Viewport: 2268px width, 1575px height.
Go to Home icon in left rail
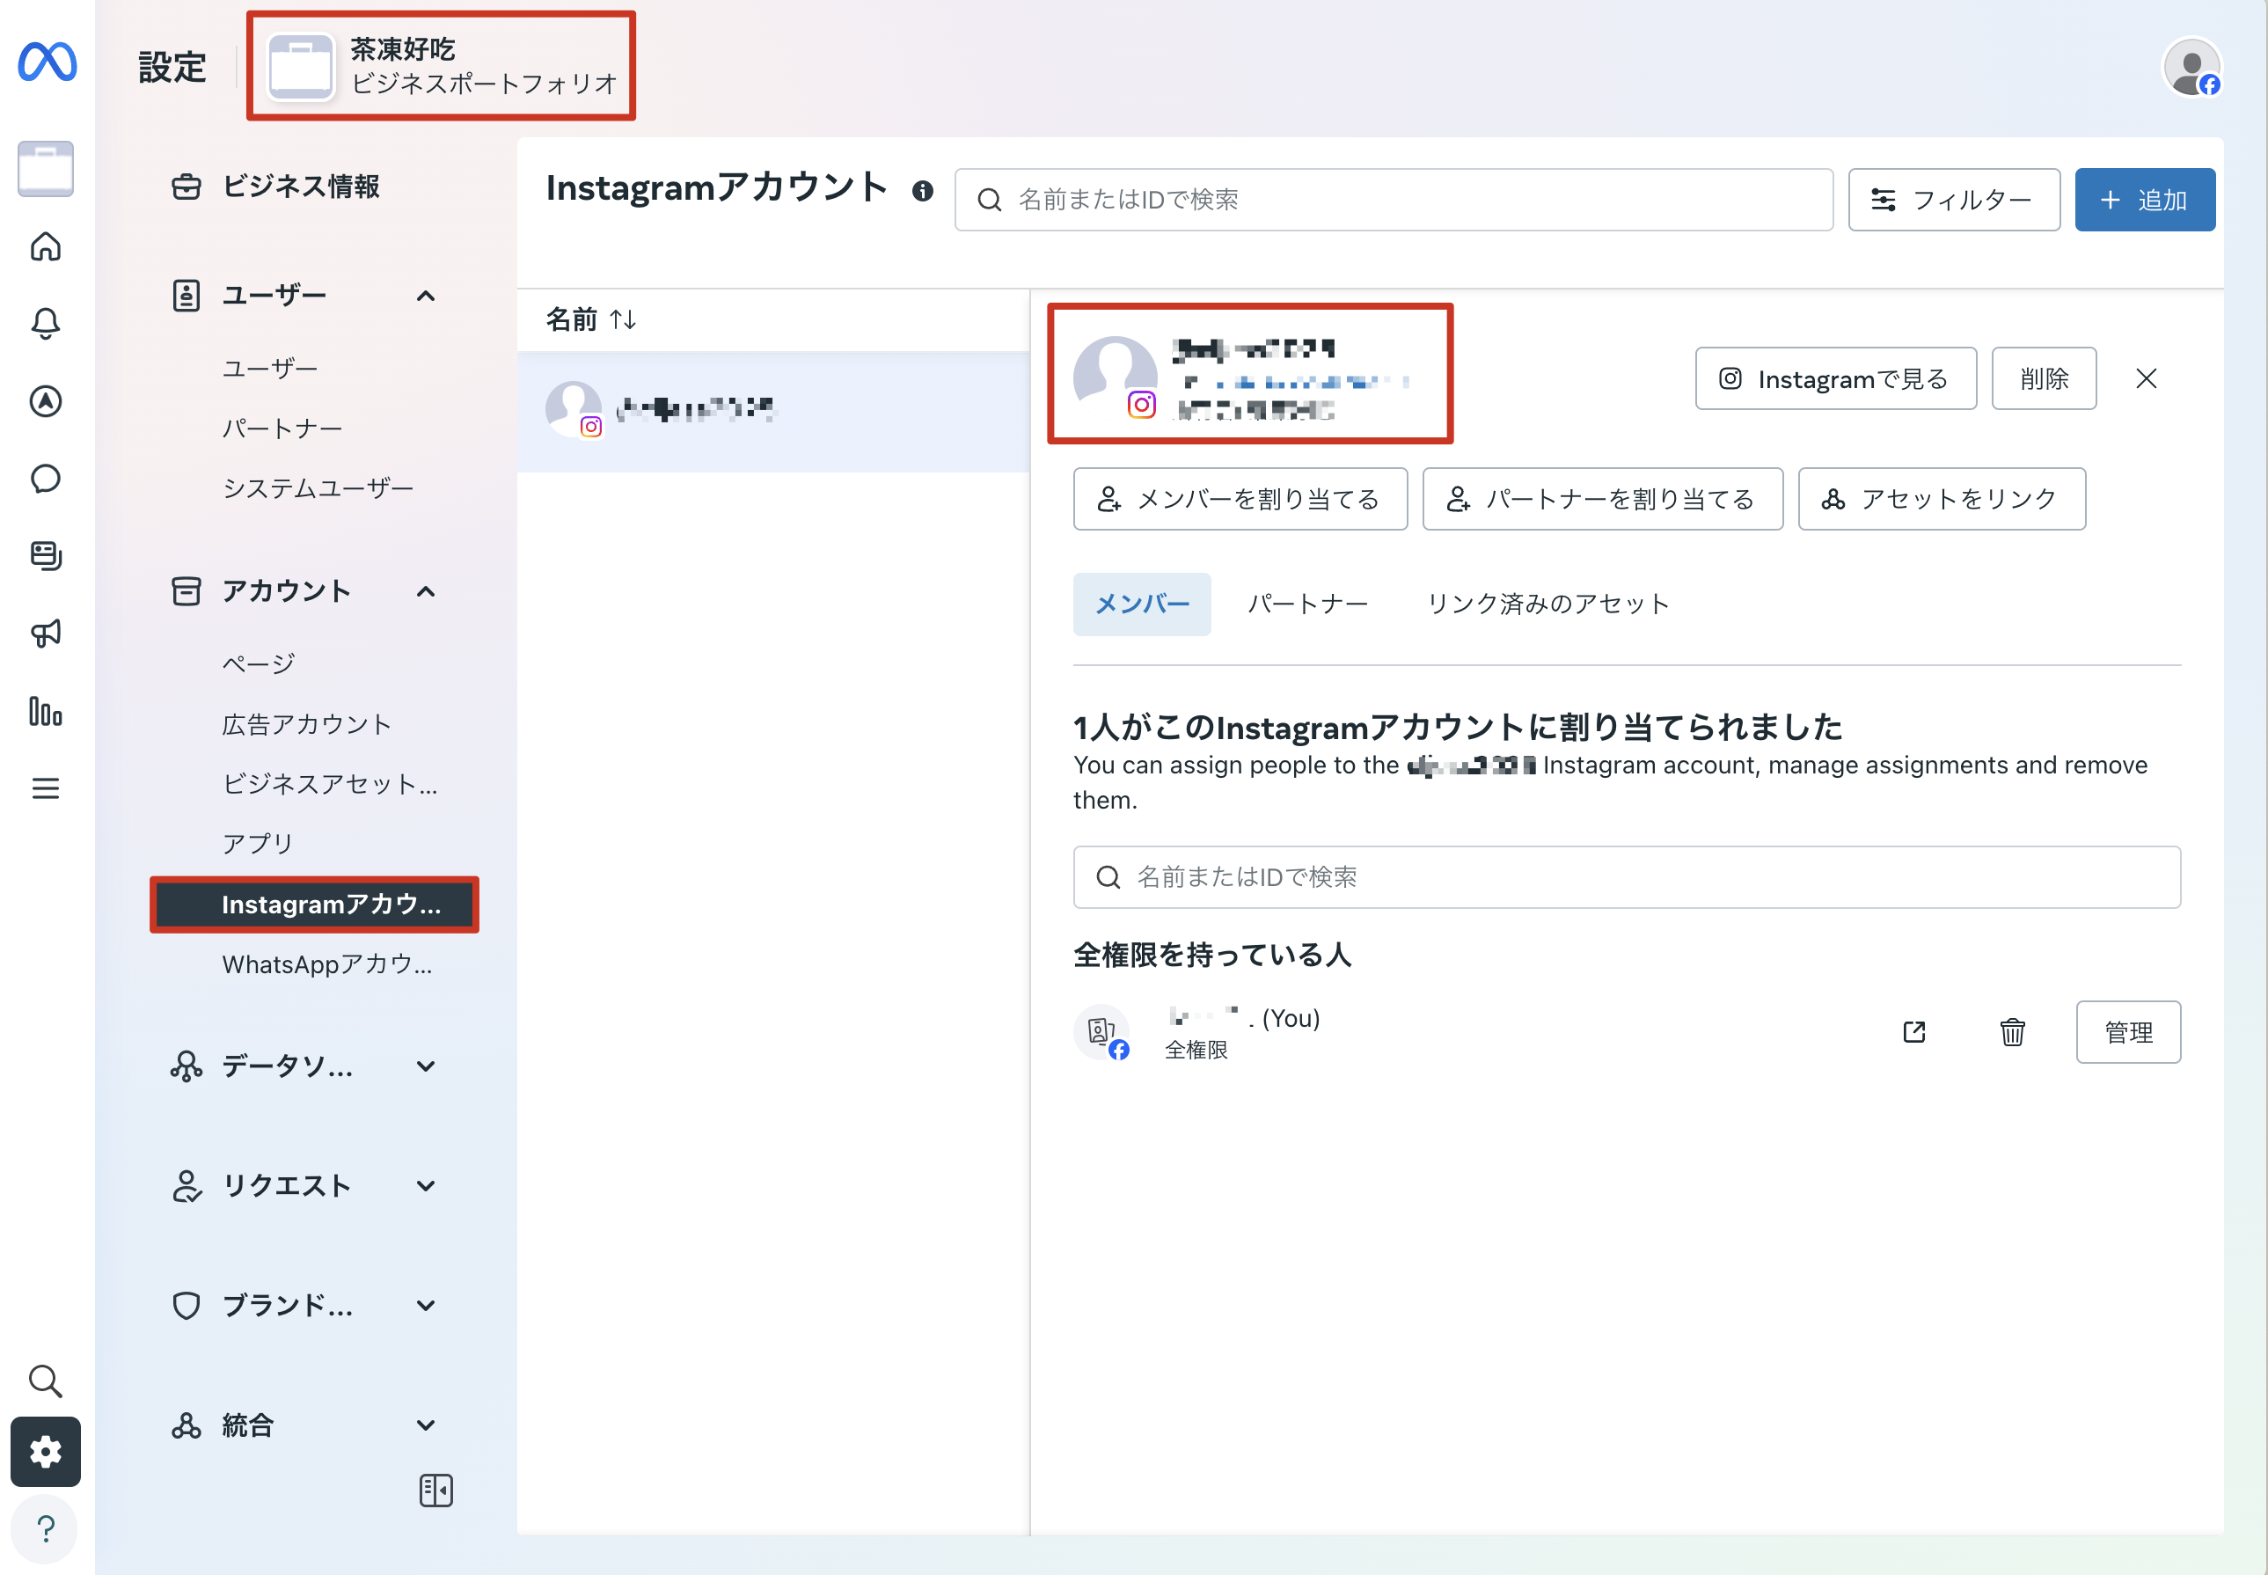click(x=46, y=245)
